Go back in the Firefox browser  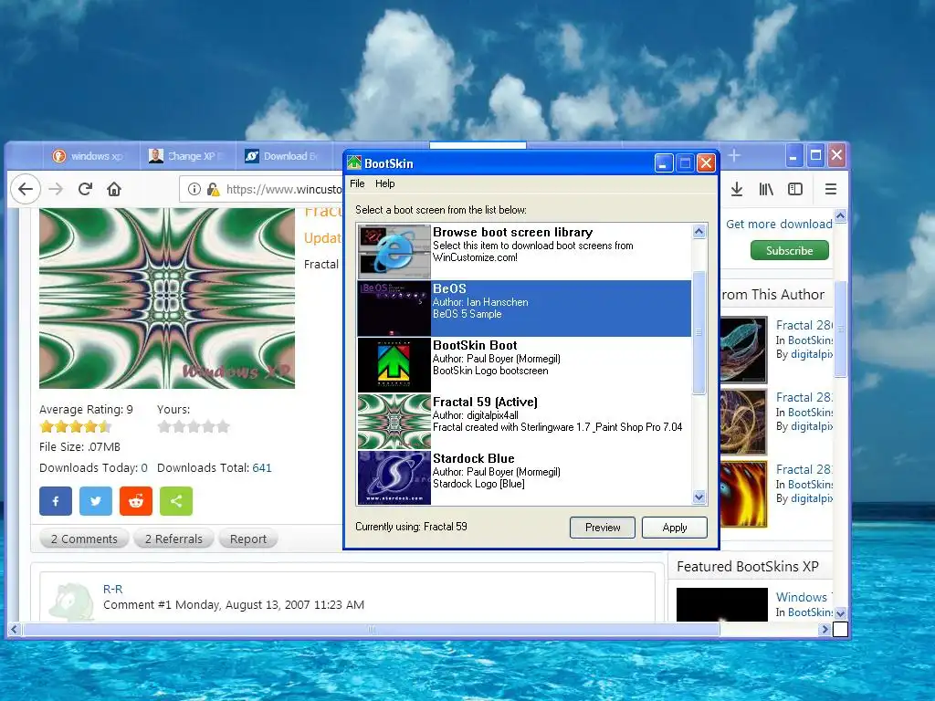26,189
